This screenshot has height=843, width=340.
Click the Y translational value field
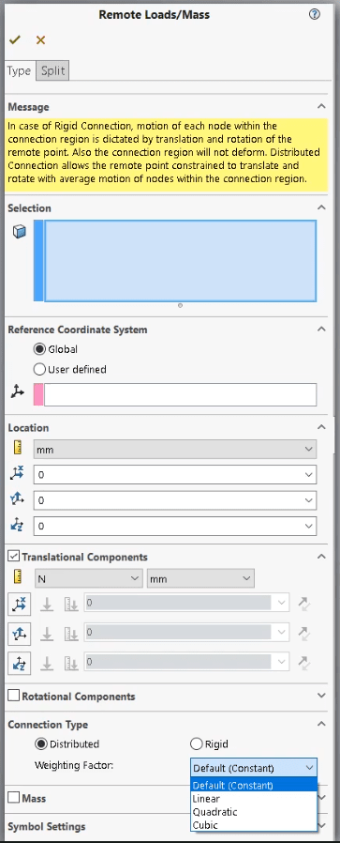pos(178,633)
